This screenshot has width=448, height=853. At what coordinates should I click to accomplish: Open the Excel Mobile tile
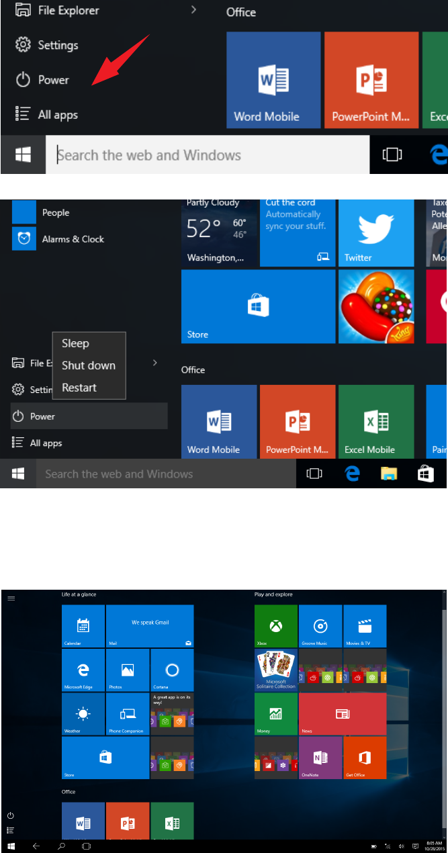[376, 421]
